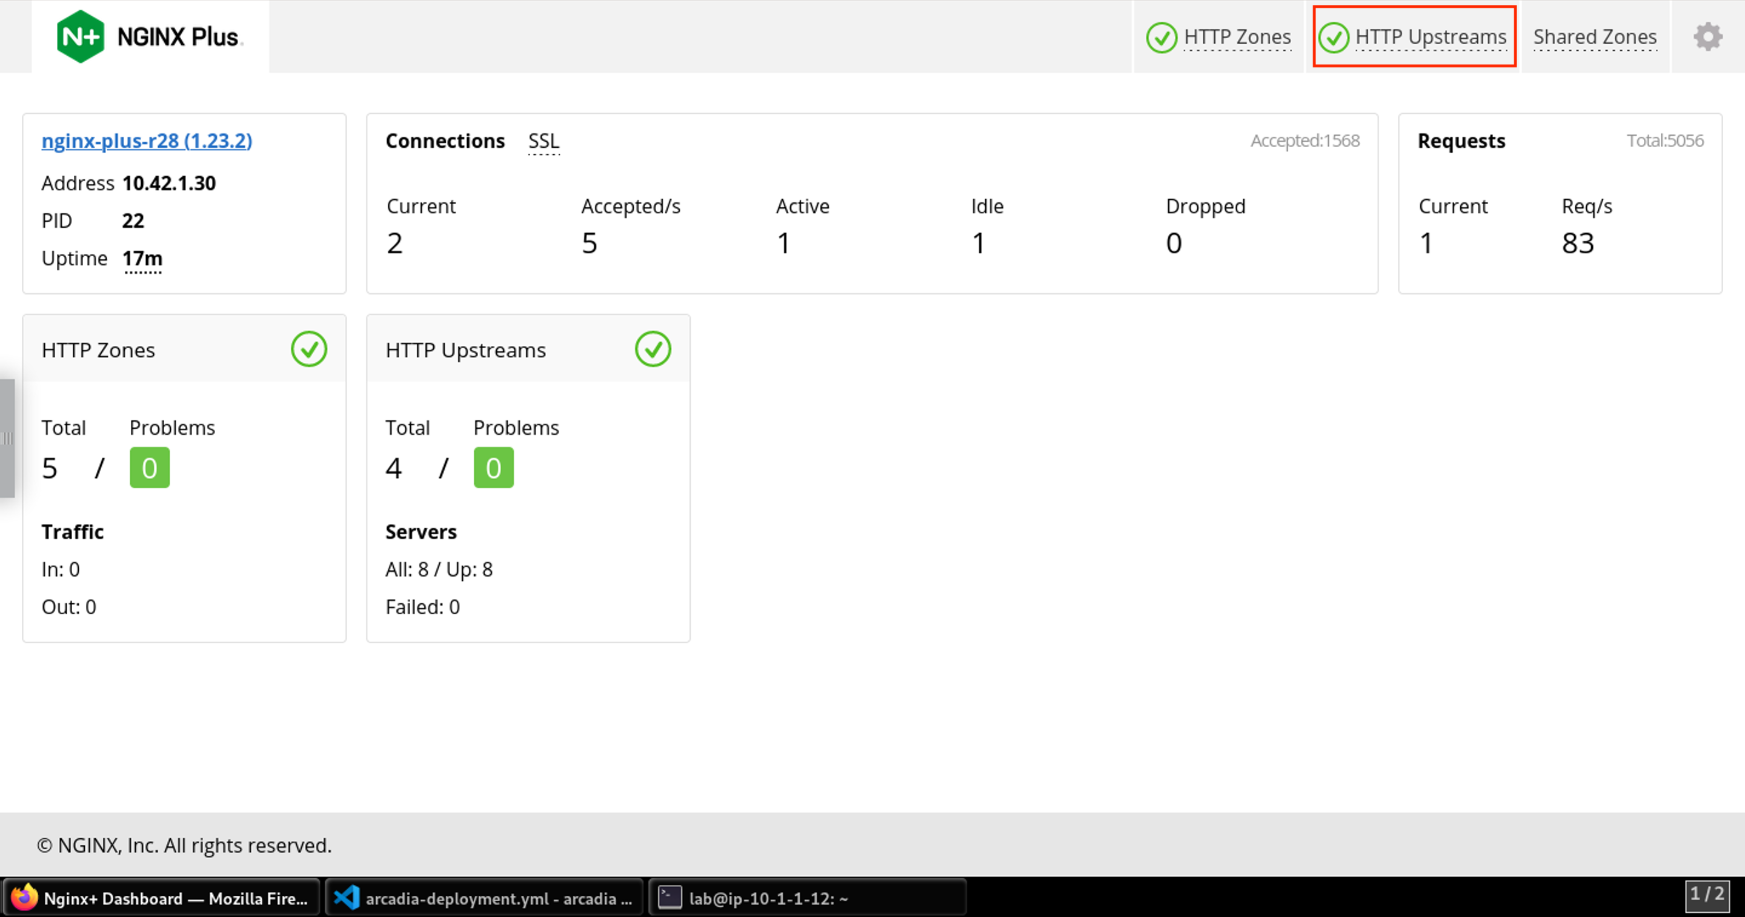Click the NGINX Plus N+ logo icon
The image size is (1745, 917).
[81, 36]
